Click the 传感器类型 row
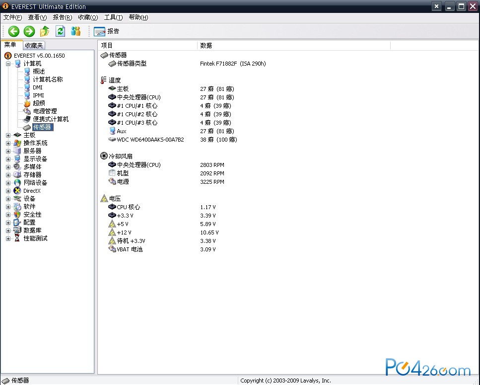Image resolution: width=480 pixels, height=385 pixels. [187, 64]
